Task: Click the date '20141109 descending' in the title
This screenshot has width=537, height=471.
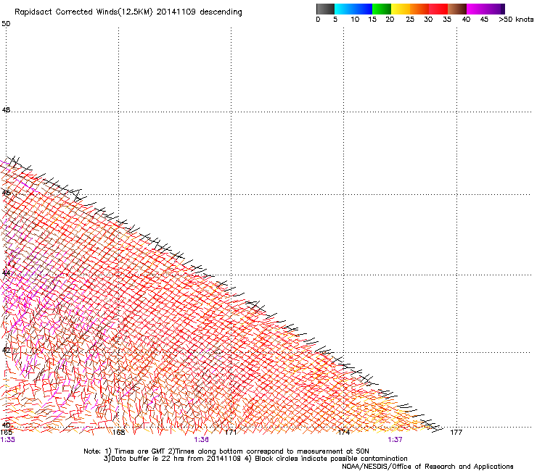Action: point(200,12)
